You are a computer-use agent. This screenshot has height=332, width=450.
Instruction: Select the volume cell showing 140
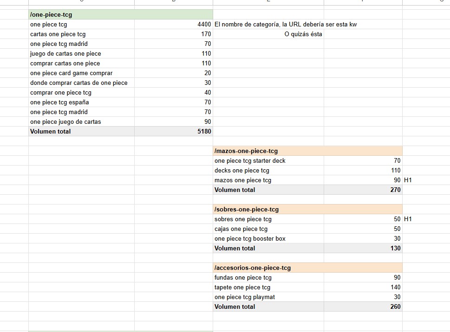tap(363, 287)
